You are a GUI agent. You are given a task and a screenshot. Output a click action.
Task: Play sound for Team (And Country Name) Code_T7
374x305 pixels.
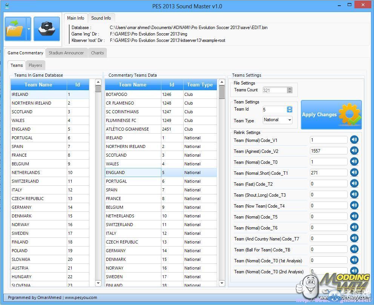(x=354, y=238)
